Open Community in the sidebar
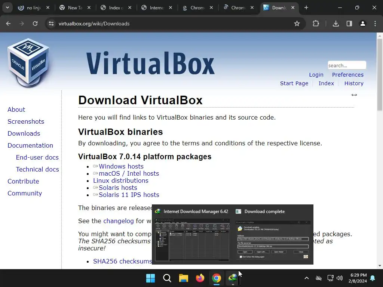Image resolution: width=383 pixels, height=287 pixels. click(x=25, y=193)
